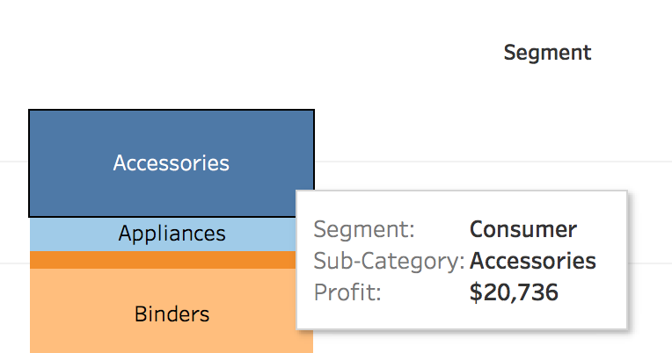Click the white Accessories text inside the bar
Screen dimensions: 672x353
172,163
